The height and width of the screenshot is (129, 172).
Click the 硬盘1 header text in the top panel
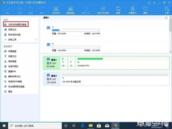click(x=46, y=17)
